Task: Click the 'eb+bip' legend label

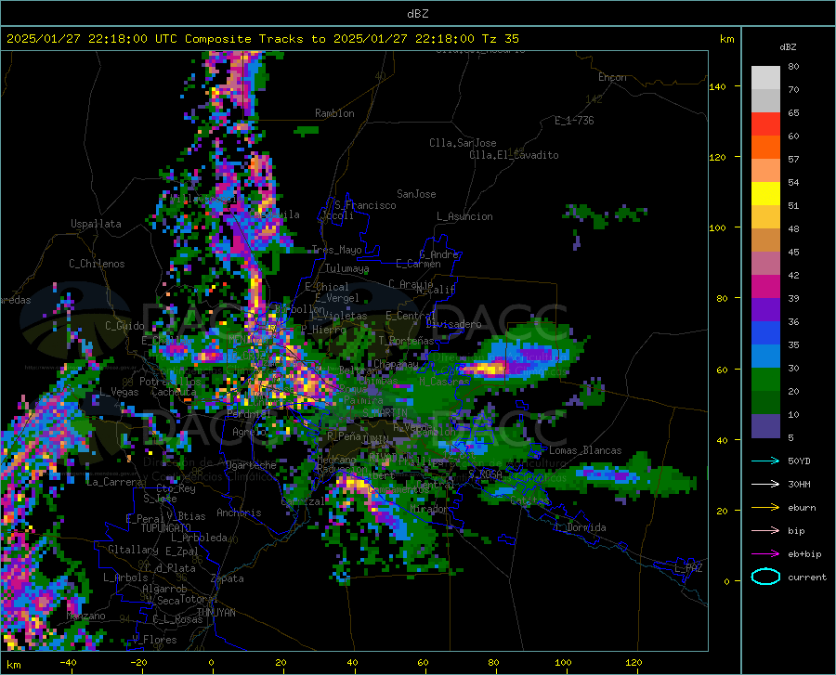Action: tap(804, 554)
